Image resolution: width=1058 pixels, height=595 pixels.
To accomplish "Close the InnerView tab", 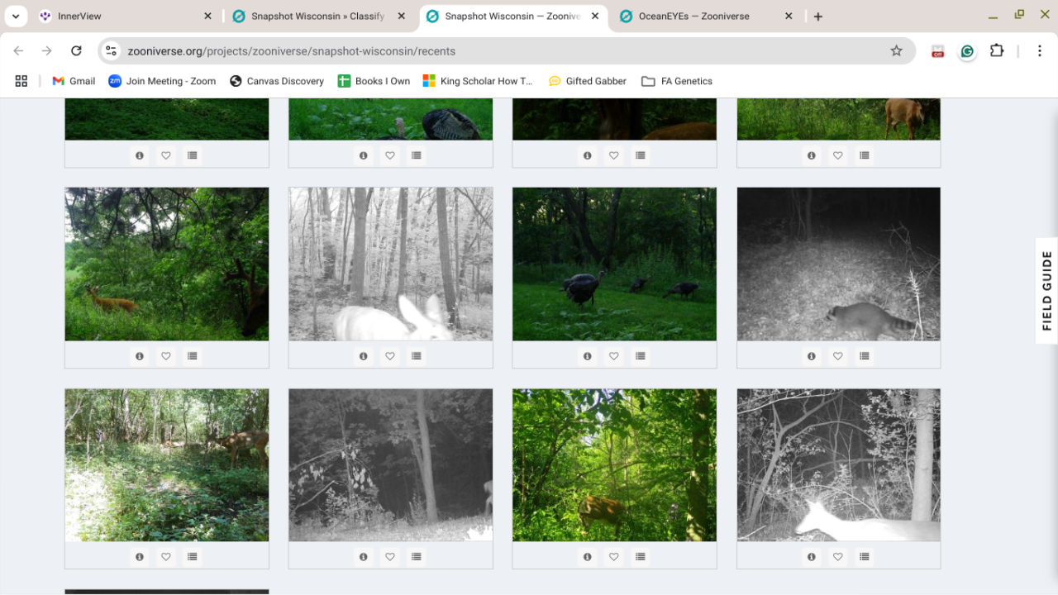I will tap(207, 17).
